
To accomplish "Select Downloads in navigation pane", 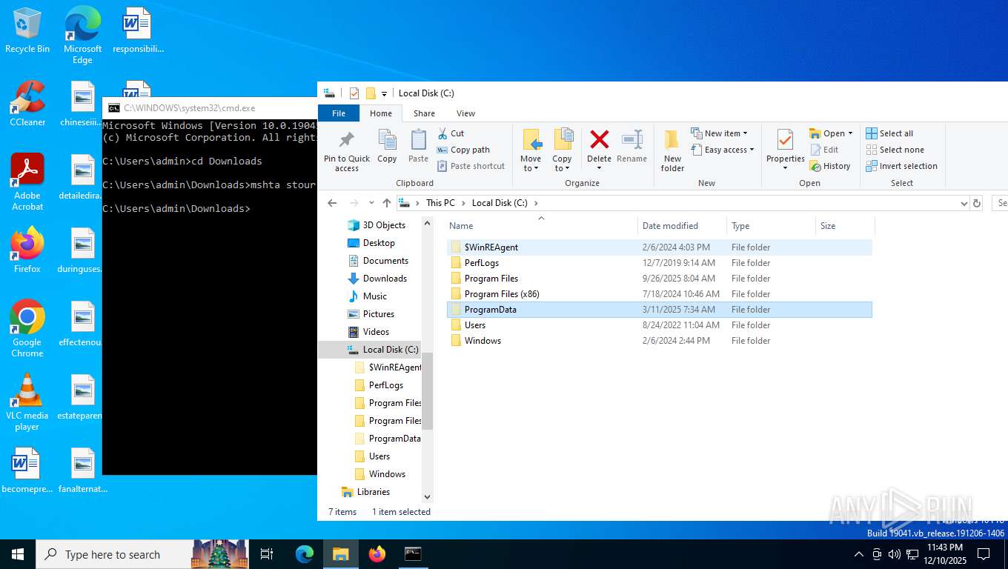I will (x=385, y=279).
